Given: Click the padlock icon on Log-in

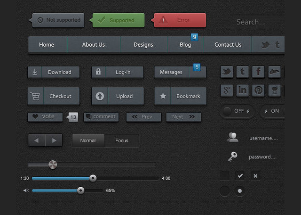Looking at the screenshot, I should [98, 72].
